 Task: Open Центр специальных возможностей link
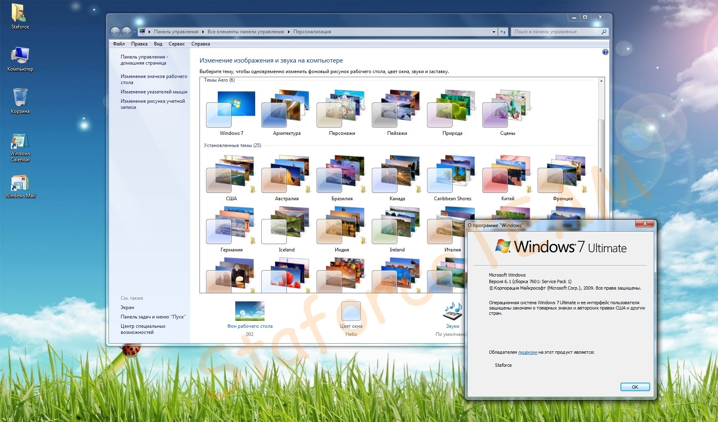[143, 329]
